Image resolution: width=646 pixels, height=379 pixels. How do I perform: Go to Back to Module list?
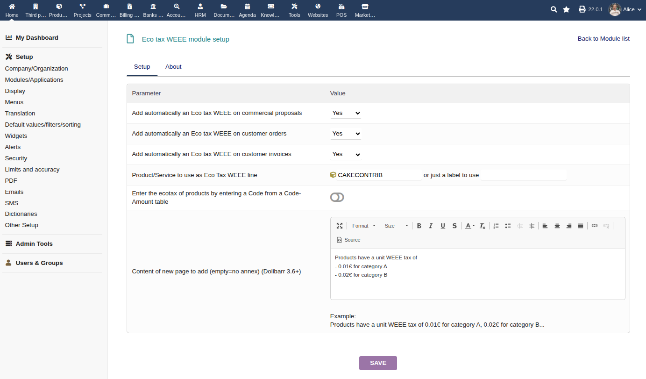tap(603, 39)
